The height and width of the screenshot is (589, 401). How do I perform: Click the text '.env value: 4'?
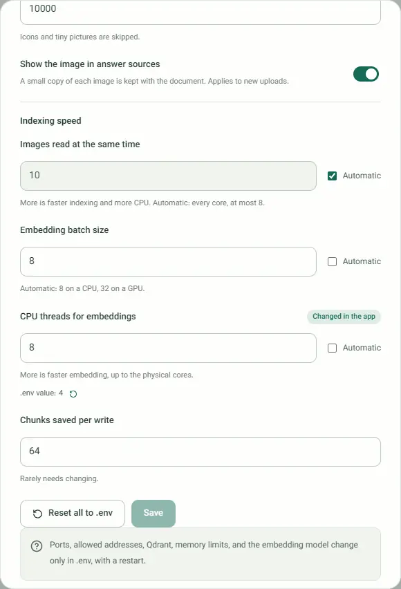[41, 393]
